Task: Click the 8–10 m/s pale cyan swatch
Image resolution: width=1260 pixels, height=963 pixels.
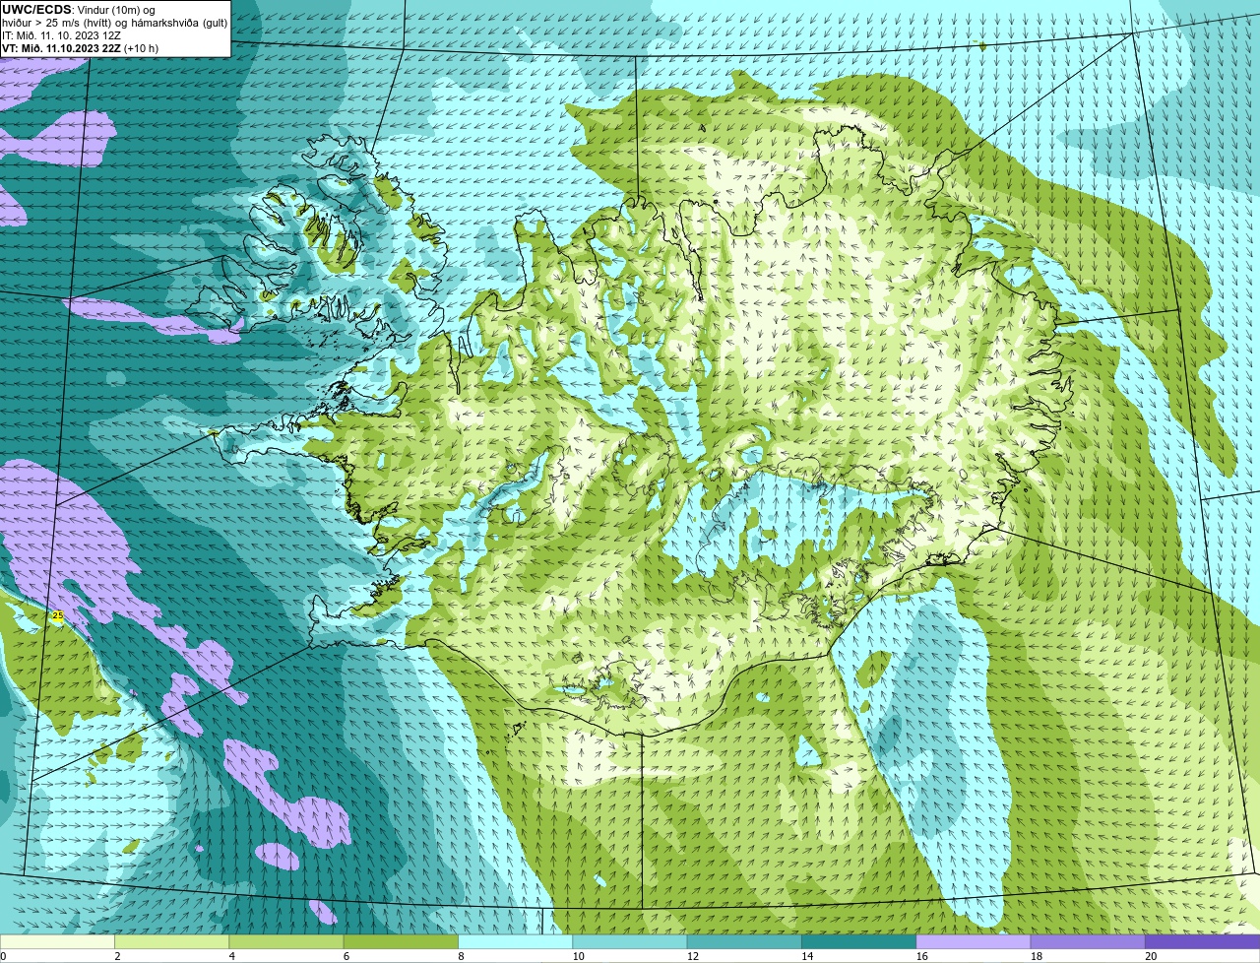Action: coord(516,941)
